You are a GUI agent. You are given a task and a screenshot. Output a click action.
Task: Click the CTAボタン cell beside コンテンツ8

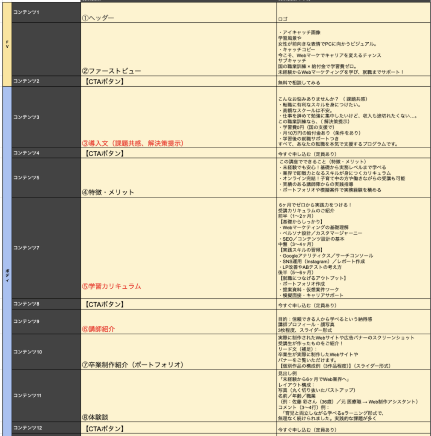[178, 304]
